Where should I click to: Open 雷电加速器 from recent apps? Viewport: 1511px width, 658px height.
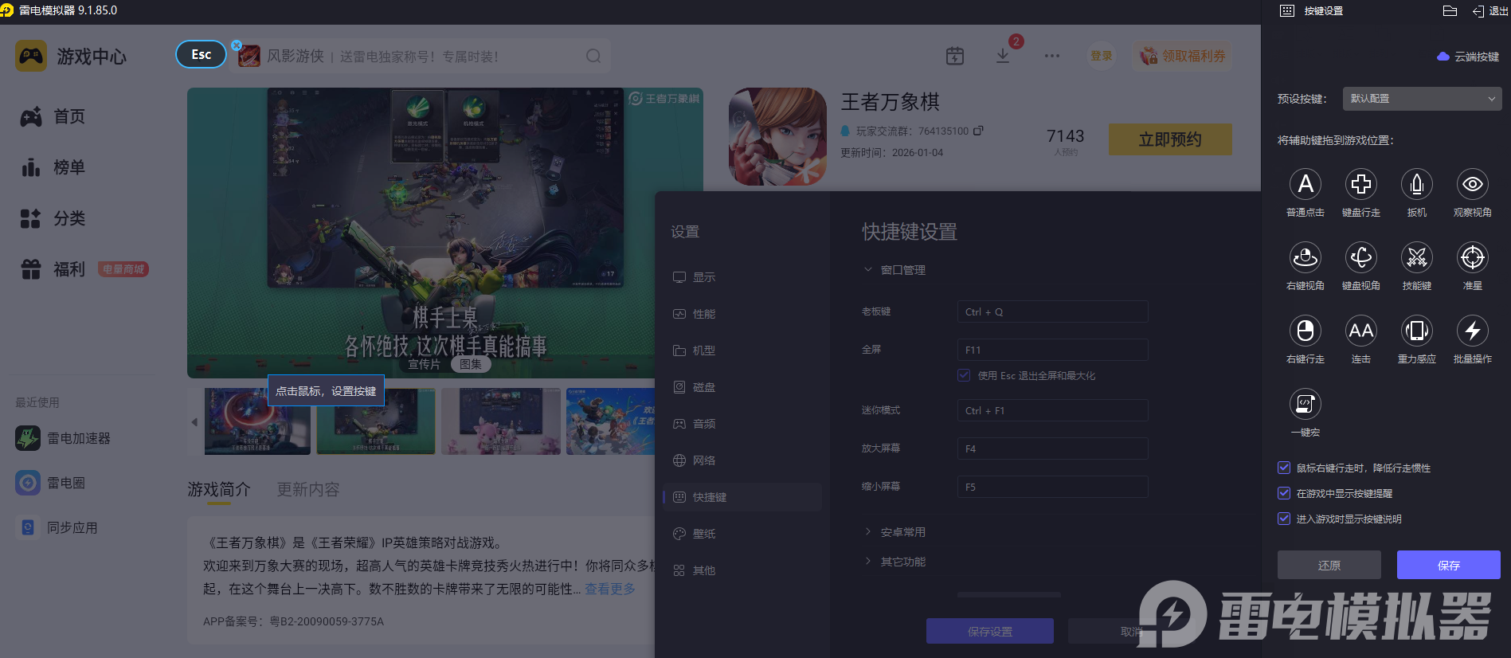[x=63, y=438]
